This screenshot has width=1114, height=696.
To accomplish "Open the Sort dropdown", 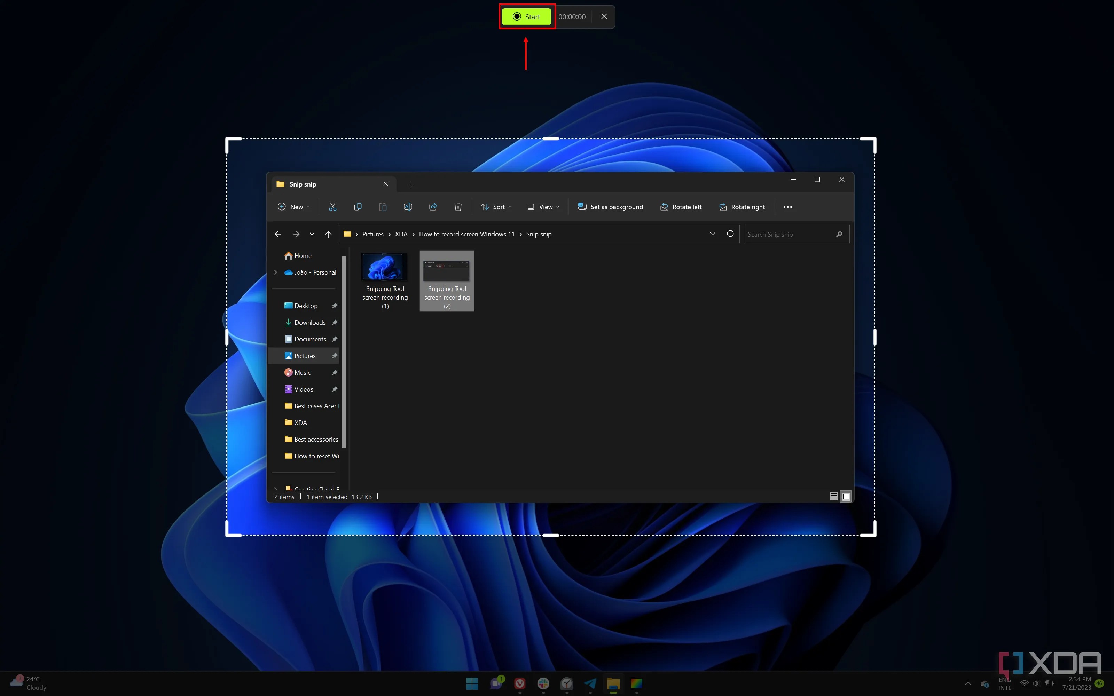I will coord(496,207).
